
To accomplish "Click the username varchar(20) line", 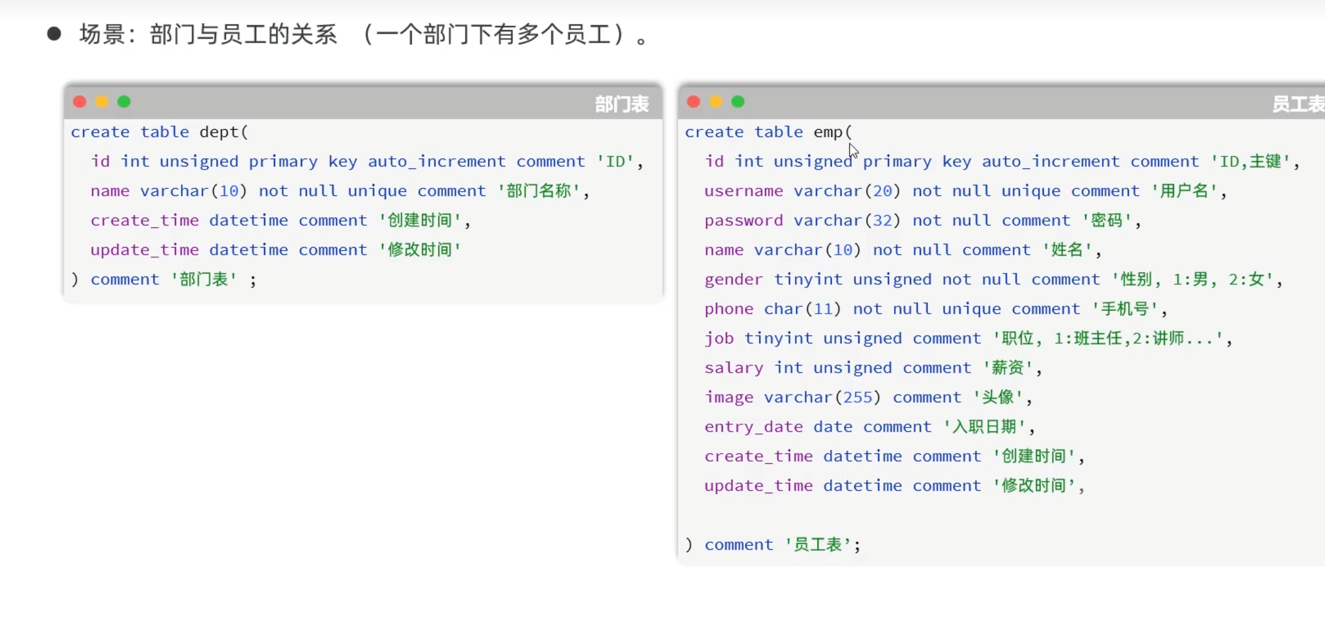I will point(965,191).
